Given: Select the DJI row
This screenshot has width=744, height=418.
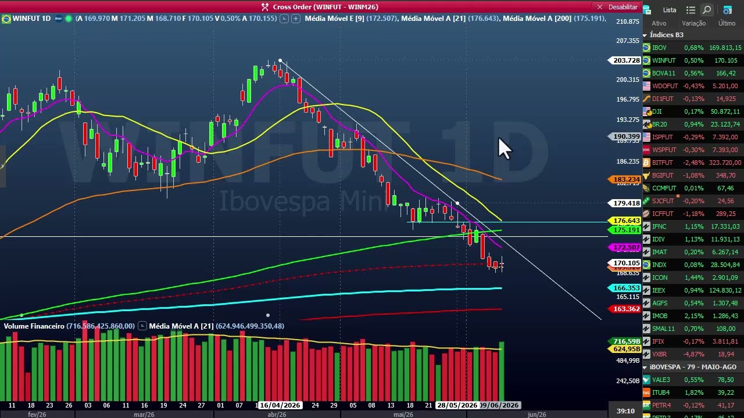Looking at the screenshot, I should pos(693,111).
